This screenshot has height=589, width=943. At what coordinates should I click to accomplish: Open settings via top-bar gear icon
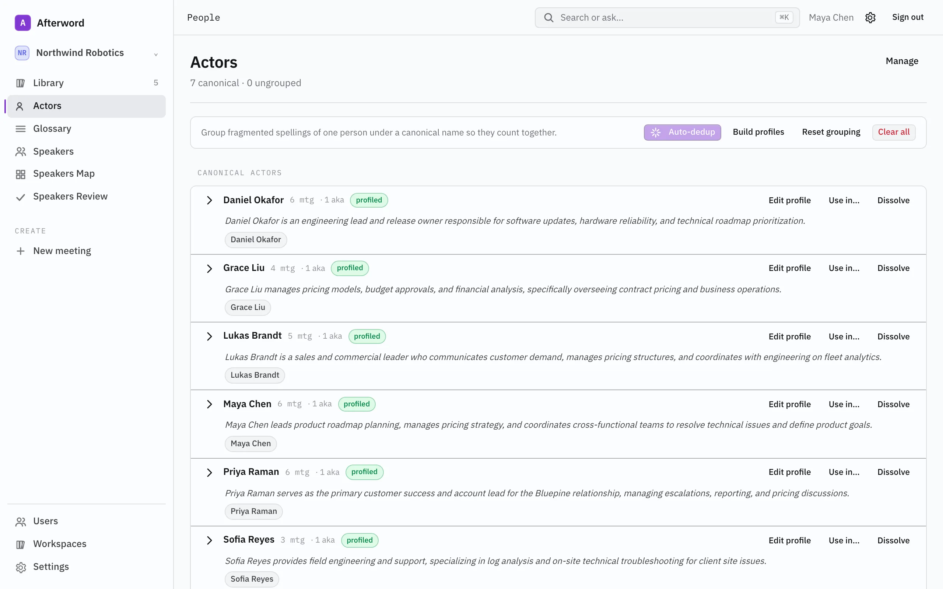point(870,18)
